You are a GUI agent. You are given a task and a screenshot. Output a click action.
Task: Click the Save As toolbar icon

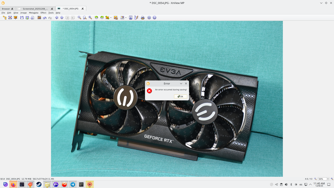pos(27,17)
